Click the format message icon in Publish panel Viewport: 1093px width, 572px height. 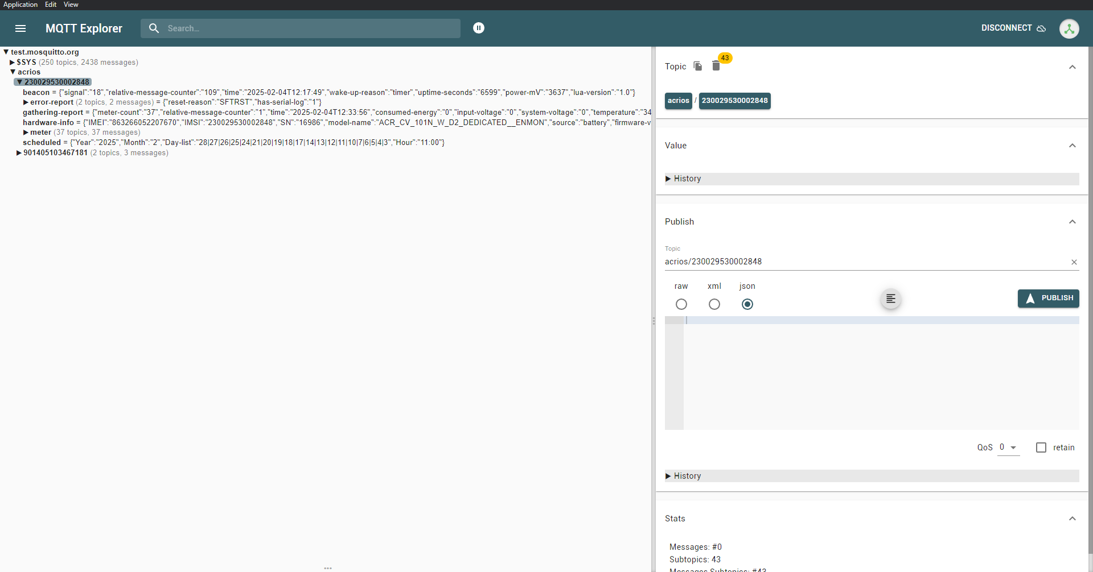(890, 299)
